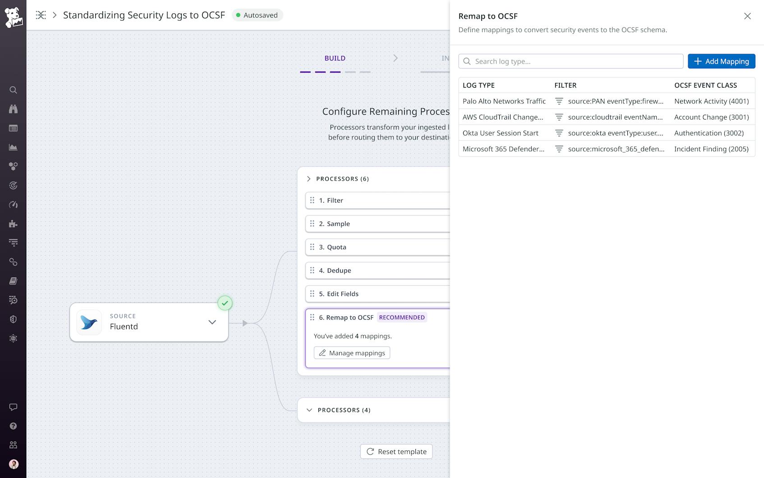Viewport: 764px width, 478px height.
Task: Click the pipelines icon in the breadcrumb
Action: [41, 15]
